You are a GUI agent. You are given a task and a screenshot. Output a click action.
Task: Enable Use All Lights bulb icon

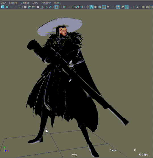[108, 7]
